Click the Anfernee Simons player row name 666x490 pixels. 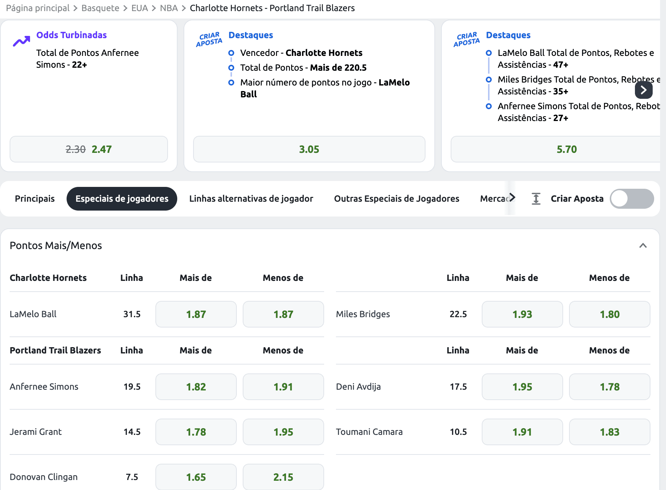pyautogui.click(x=44, y=387)
